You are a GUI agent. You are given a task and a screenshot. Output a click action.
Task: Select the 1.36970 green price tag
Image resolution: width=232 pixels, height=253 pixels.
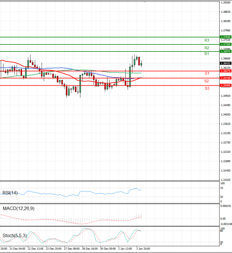[x=225, y=51]
